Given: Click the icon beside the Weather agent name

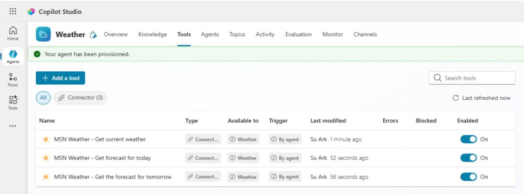Looking at the screenshot, I should (93, 34).
